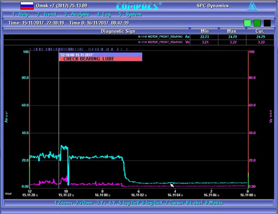This screenshot has width=278, height=214.
Task: Open the 5 - System menu
Action: 130,14
